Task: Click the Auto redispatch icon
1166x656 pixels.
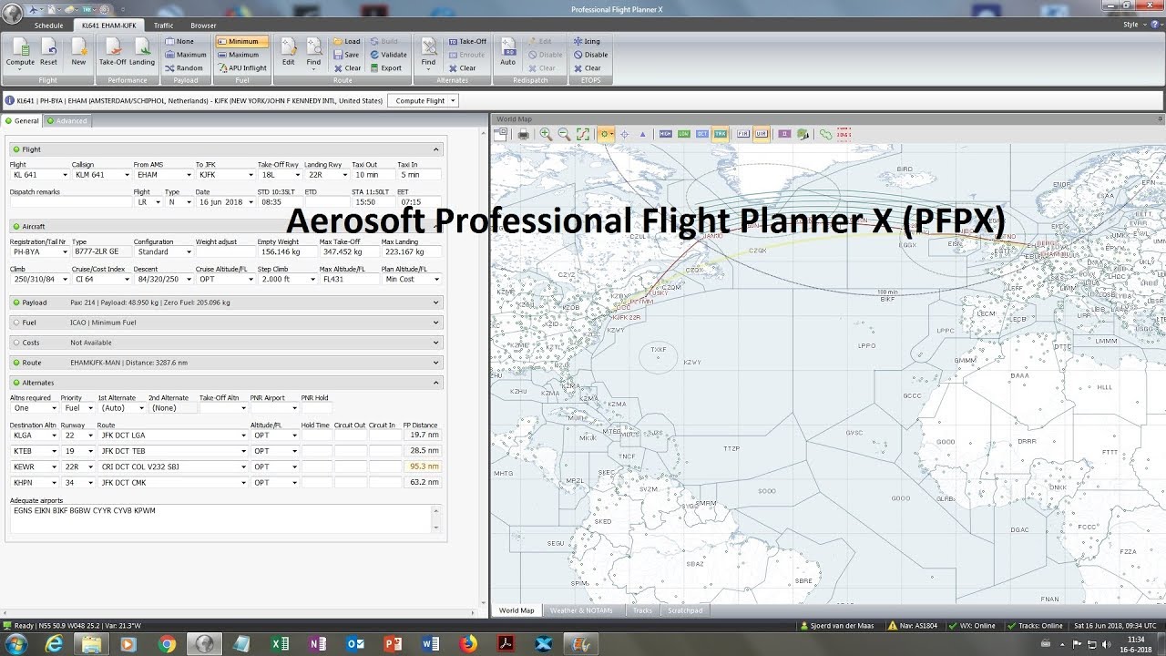Action: 508,53
